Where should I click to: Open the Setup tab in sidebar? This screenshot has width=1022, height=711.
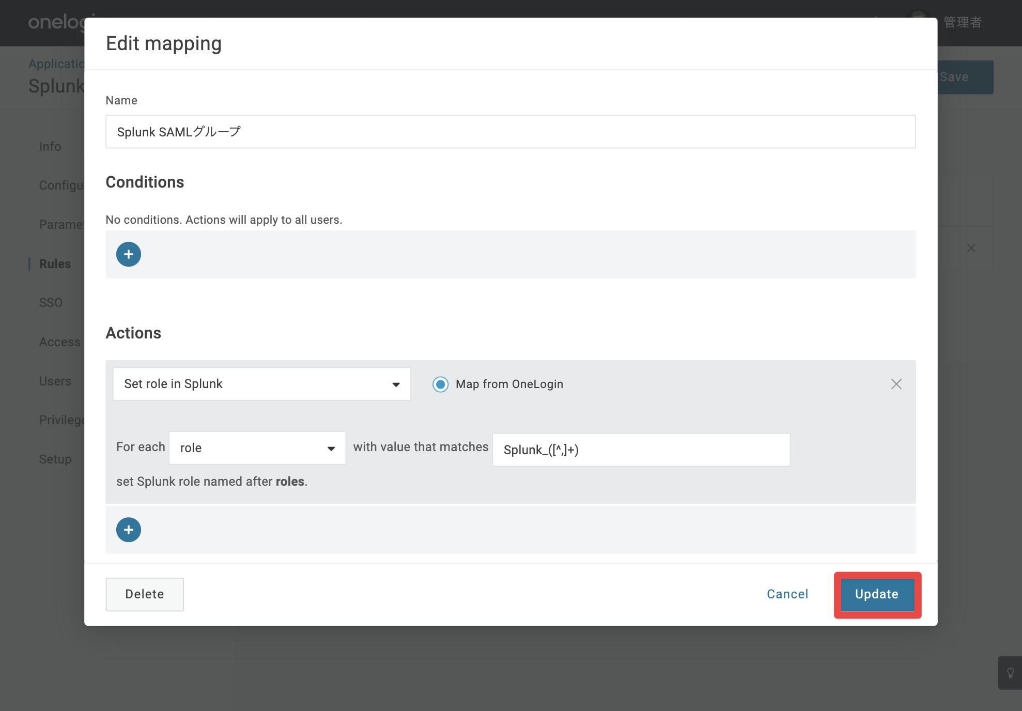(55, 459)
